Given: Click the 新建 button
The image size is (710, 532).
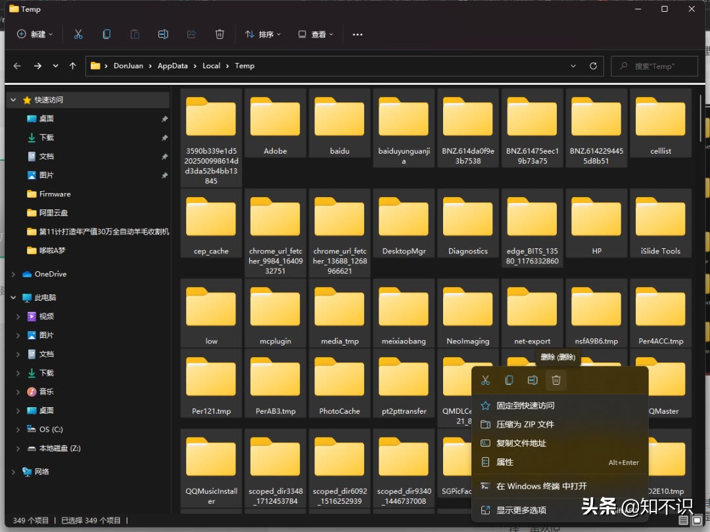Looking at the screenshot, I should click(34, 33).
